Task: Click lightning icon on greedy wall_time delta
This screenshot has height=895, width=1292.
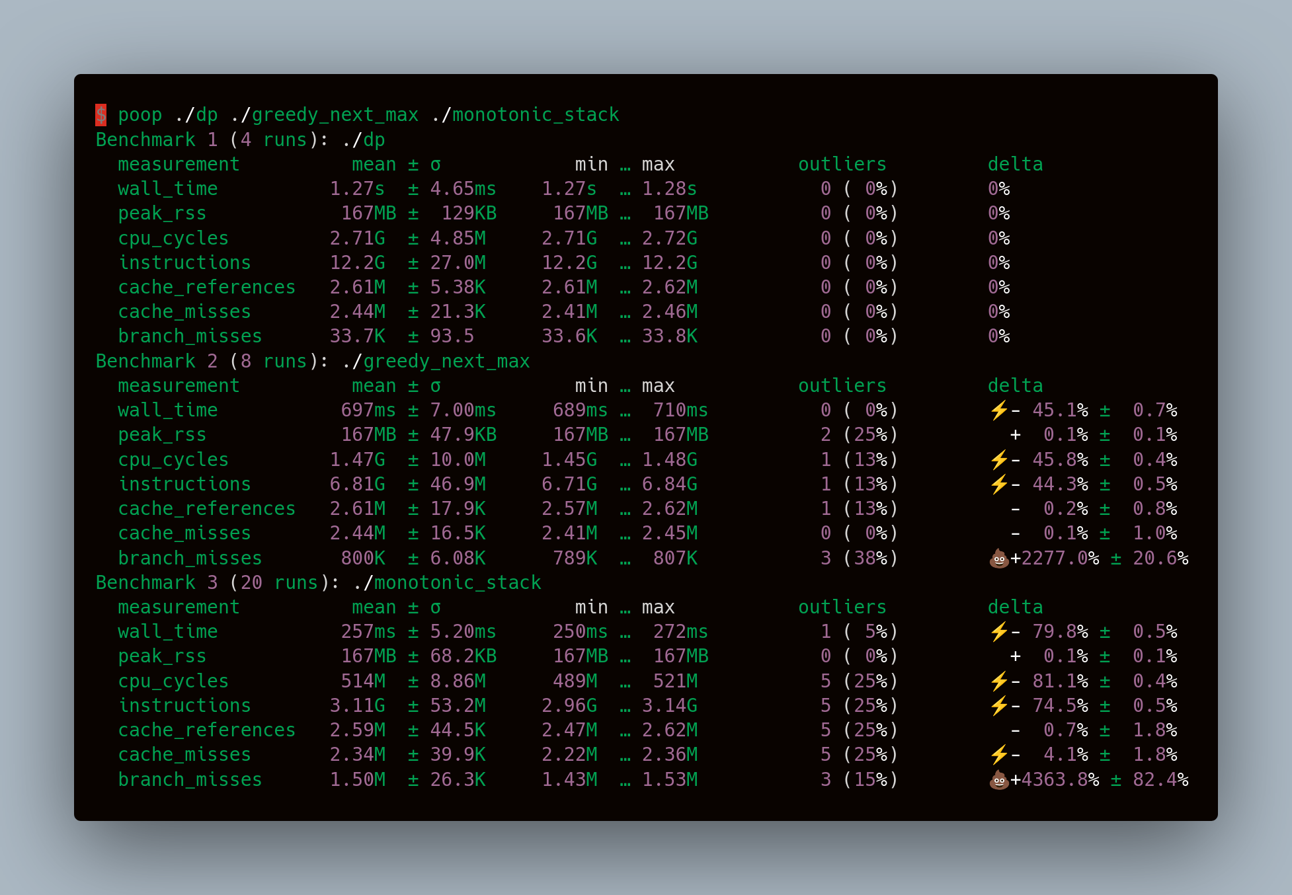Action: pos(998,410)
